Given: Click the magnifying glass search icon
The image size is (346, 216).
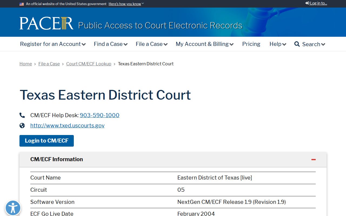Looking at the screenshot, I should pyautogui.click(x=297, y=44).
